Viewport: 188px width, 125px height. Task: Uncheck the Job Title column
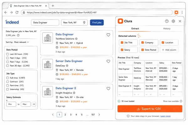(122, 42)
